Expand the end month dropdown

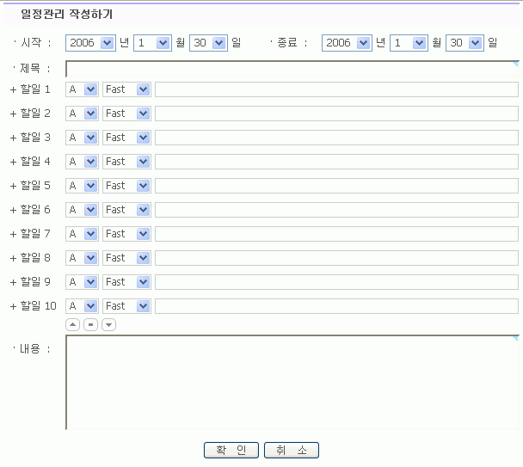pos(408,42)
